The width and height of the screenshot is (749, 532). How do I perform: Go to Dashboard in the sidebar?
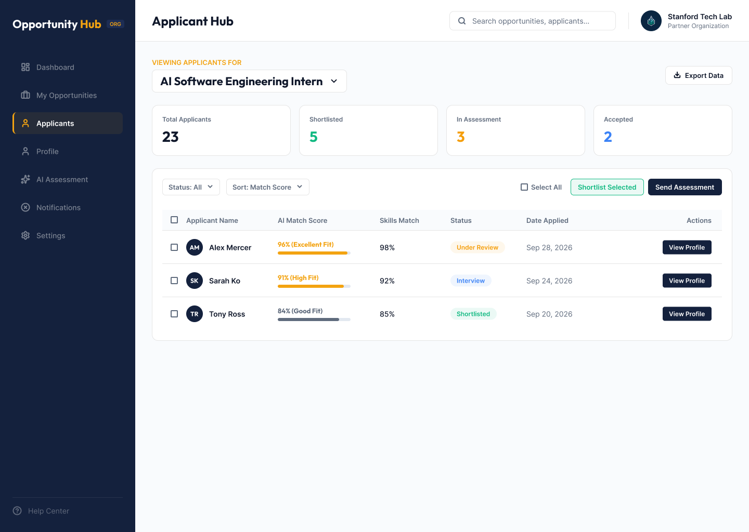pyautogui.click(x=68, y=67)
